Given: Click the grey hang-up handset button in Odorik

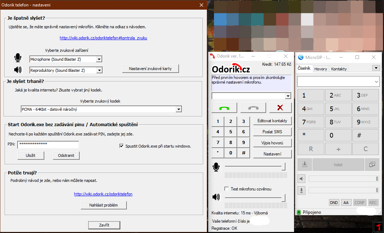Looking at the screenshot, I should coord(253,108).
